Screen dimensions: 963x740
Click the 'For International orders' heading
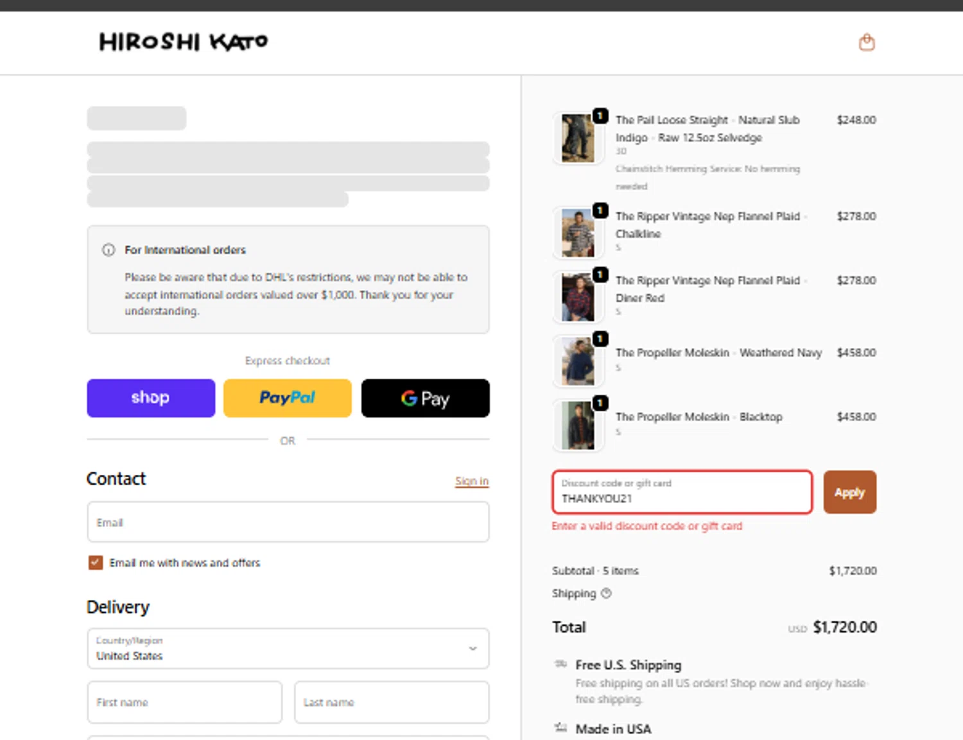[x=185, y=250]
